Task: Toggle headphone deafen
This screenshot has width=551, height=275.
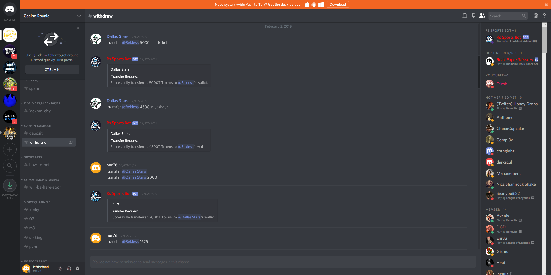Action: coord(69,269)
